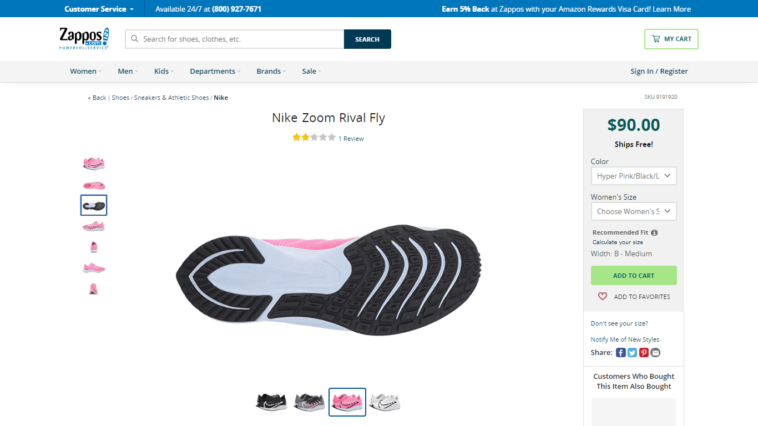
Task: Share product on Twitter icon
Action: point(632,353)
